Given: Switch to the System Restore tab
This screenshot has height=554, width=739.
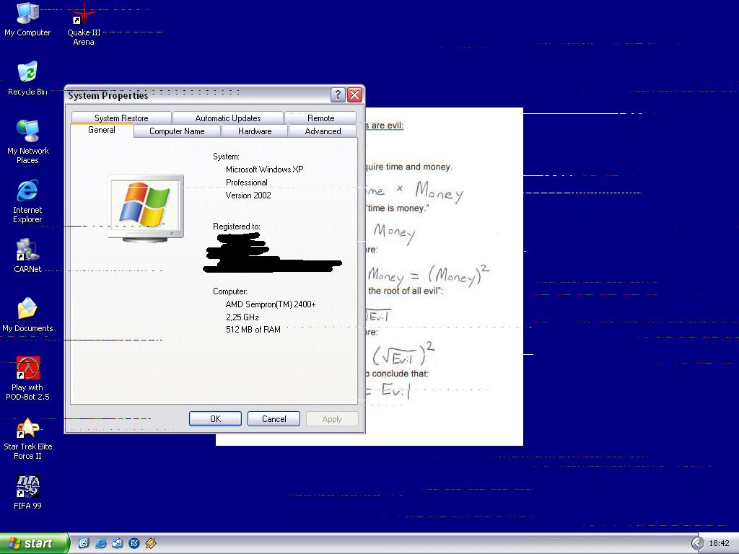Looking at the screenshot, I should click(121, 118).
